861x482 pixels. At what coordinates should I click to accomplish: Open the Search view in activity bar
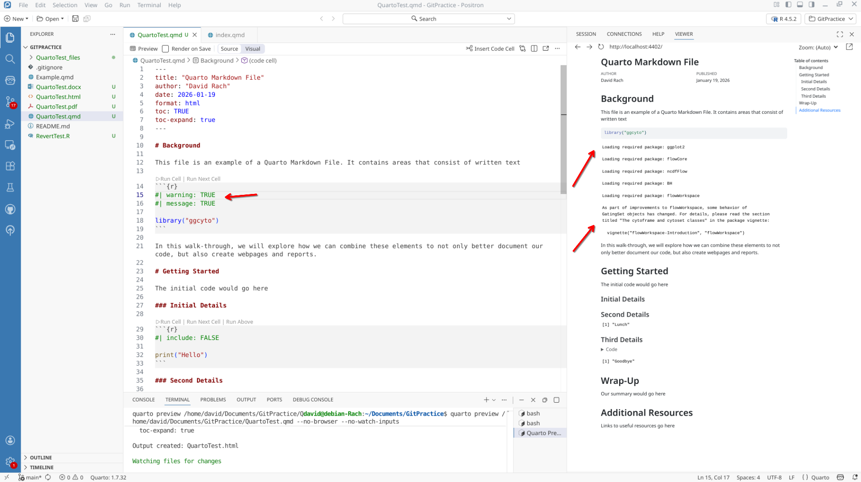(10, 59)
